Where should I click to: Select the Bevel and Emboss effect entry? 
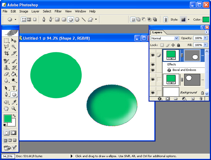pos(184,70)
